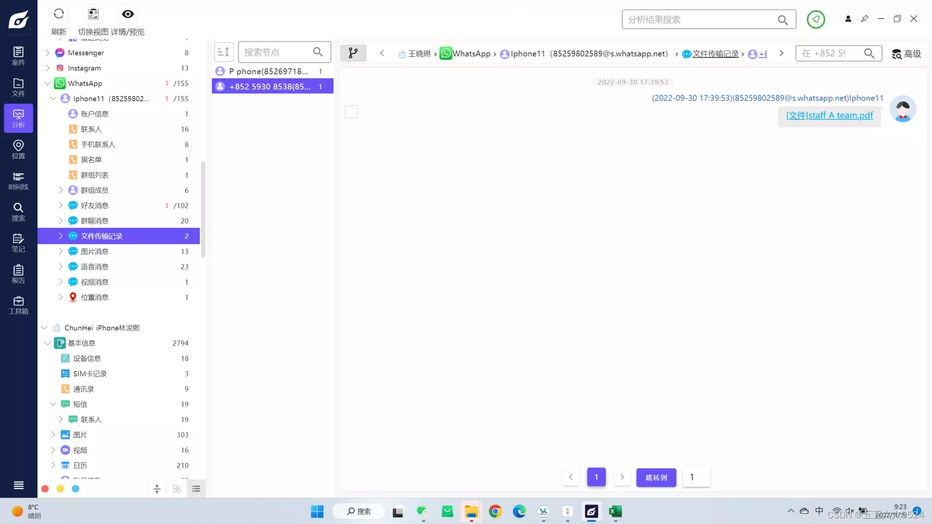This screenshot has height=524, width=932.
Task: Expand the 好友消息 tree node
Action: (61, 205)
